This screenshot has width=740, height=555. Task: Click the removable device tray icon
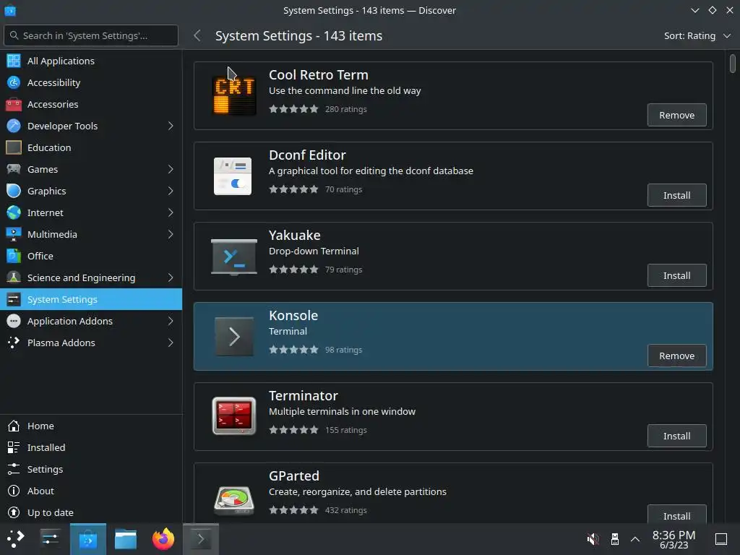(614, 539)
